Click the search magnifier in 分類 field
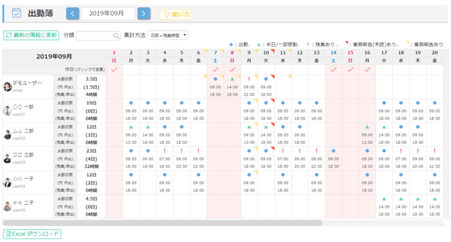 pos(115,36)
